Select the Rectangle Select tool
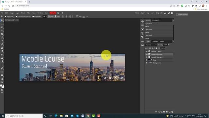The image size is (209, 118). click(2, 24)
